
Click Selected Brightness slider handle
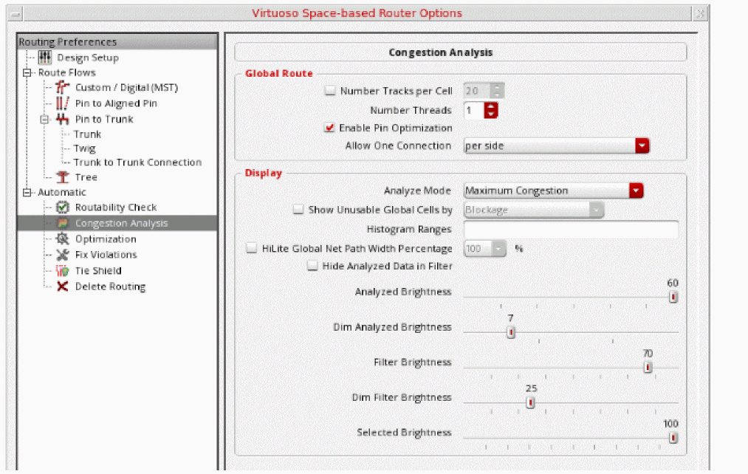point(673,438)
